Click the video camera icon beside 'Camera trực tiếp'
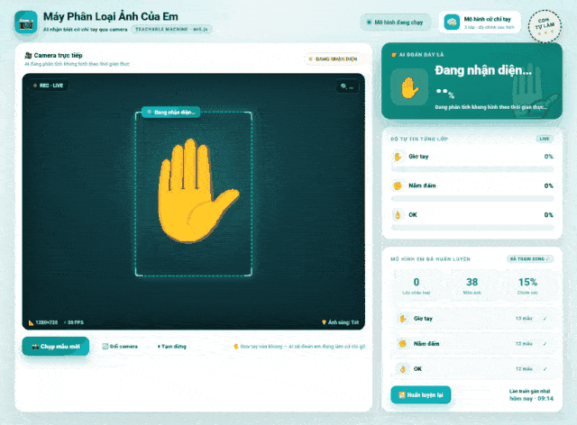Image resolution: width=577 pixels, height=425 pixels. coord(28,56)
